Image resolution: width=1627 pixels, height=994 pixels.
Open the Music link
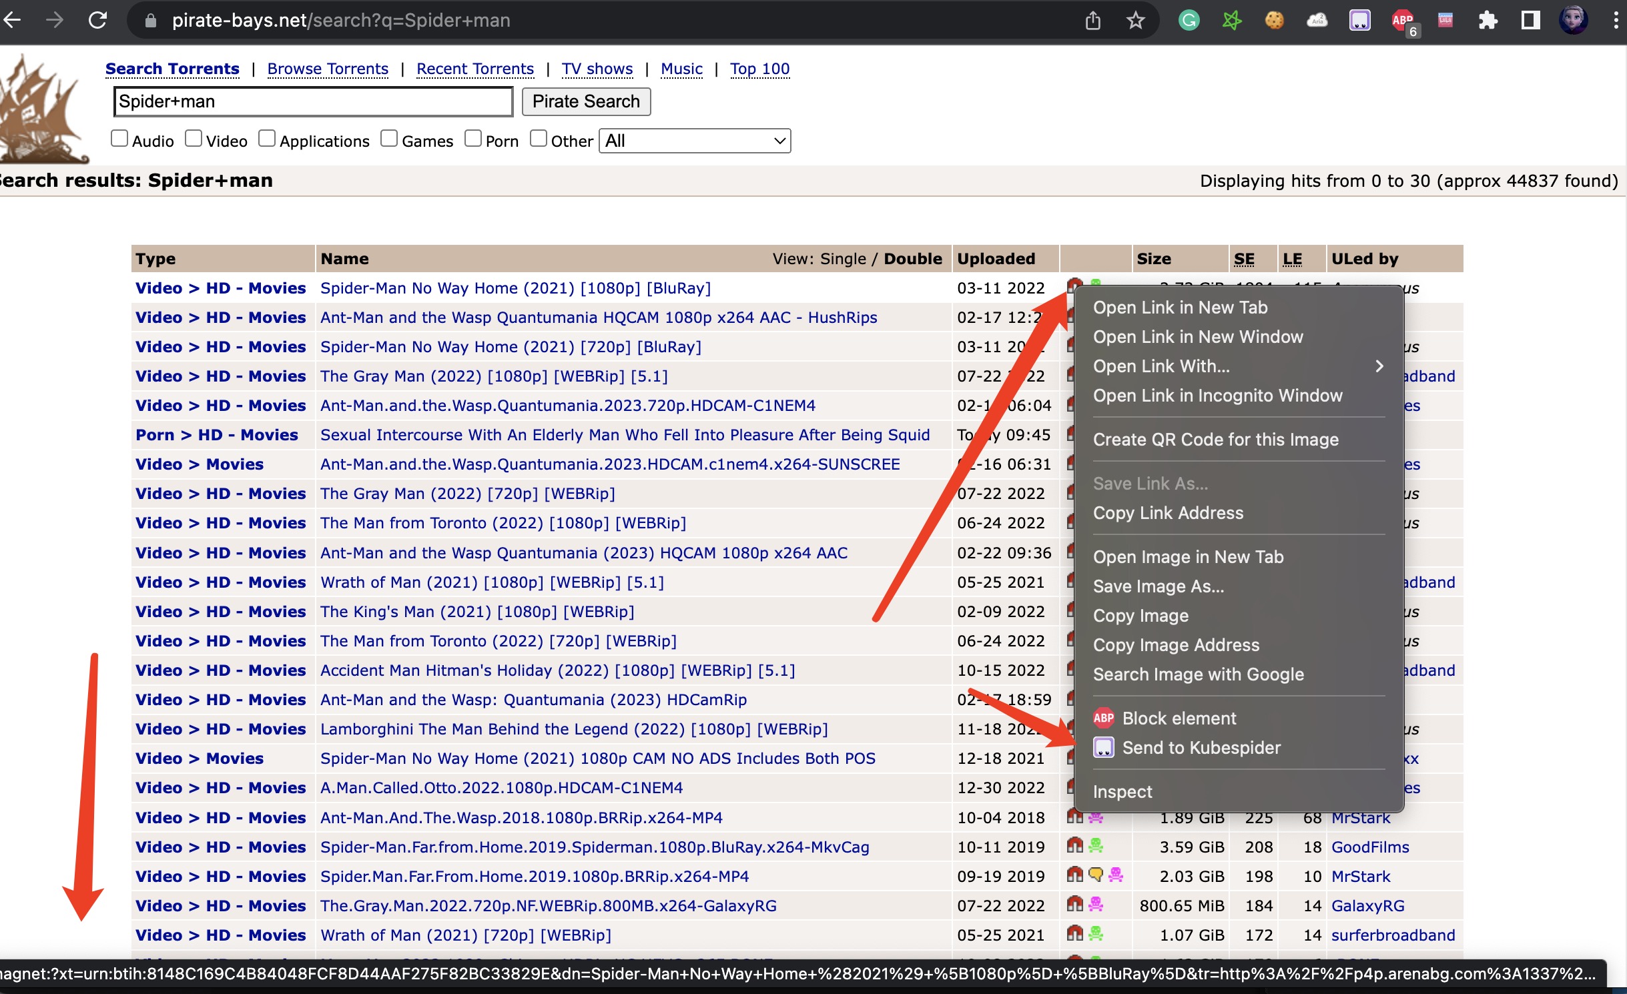[x=681, y=69]
